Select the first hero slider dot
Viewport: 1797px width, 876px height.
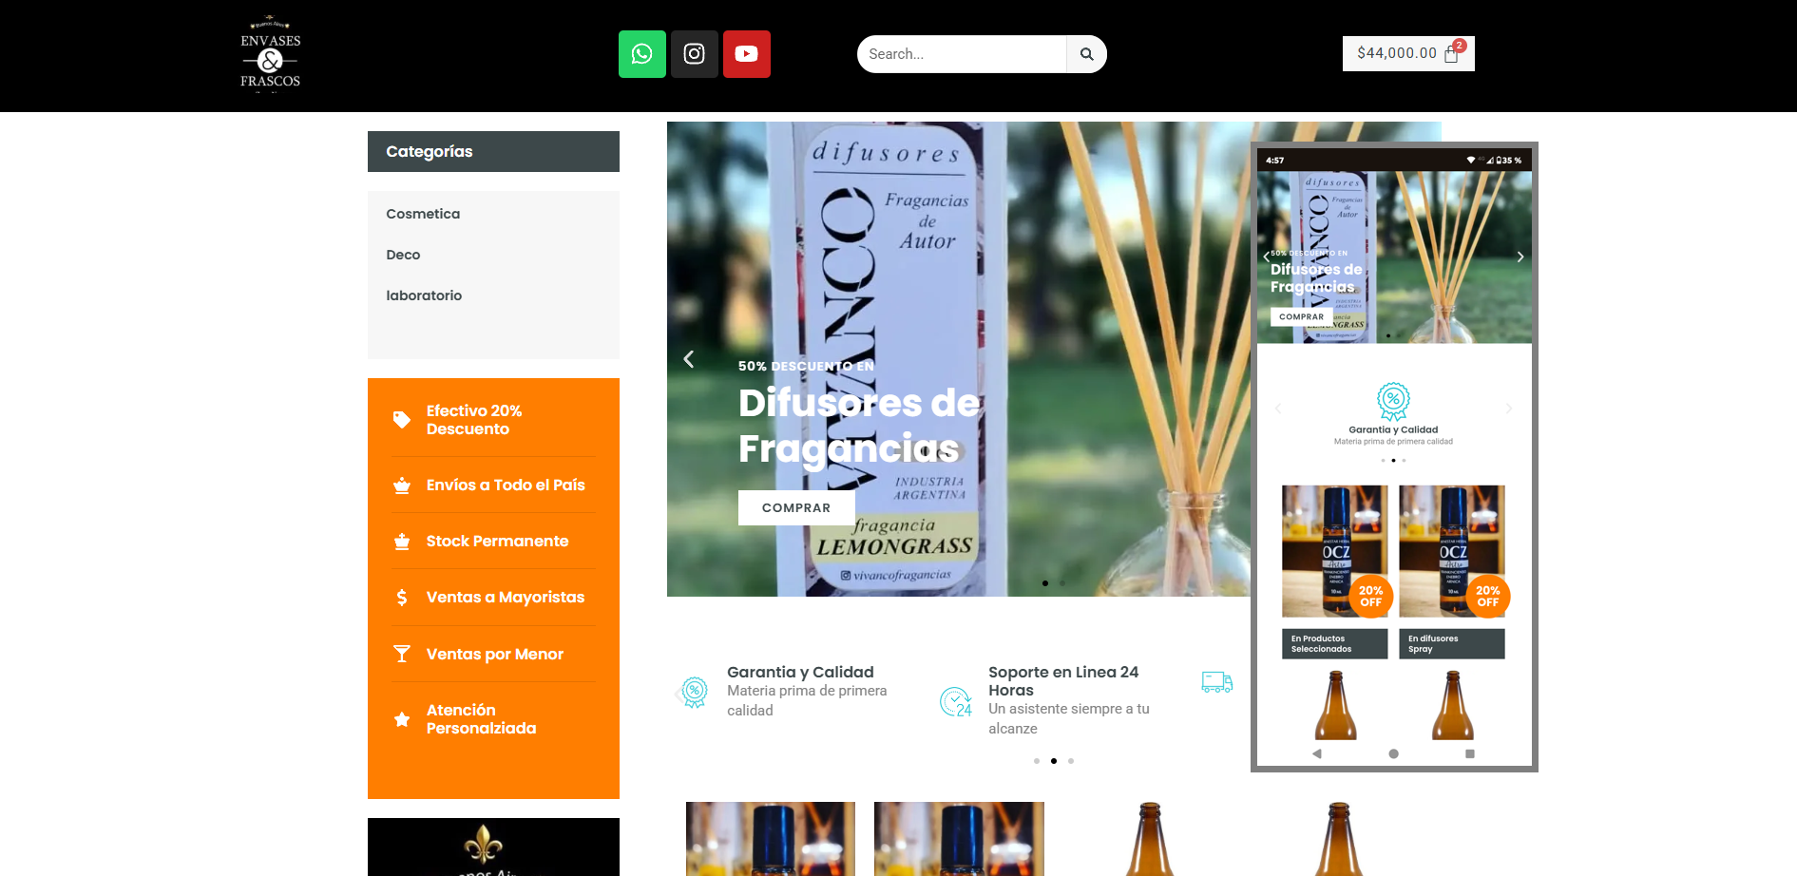[x=1045, y=583]
